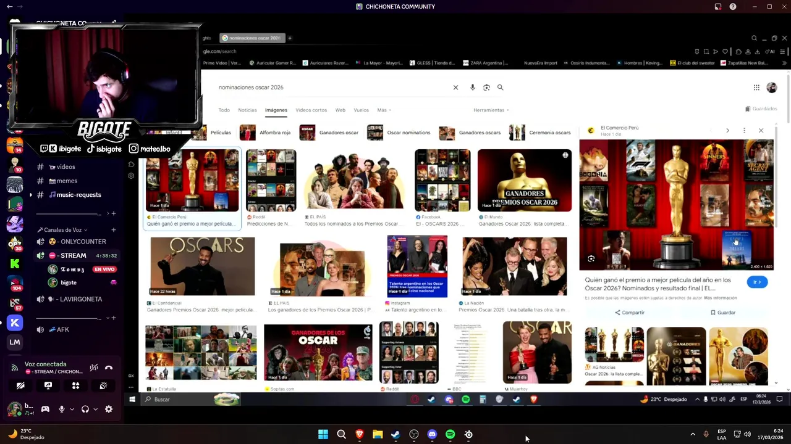Click the Ir button in preview
Viewport: 791px width, 444px height.
click(757, 282)
